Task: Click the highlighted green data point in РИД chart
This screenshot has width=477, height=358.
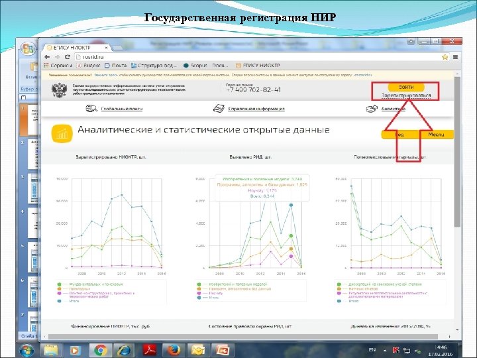Action: [x=291, y=236]
